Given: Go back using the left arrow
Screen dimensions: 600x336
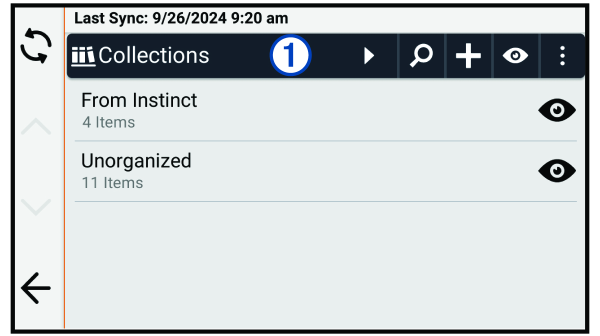Looking at the screenshot, I should click(x=35, y=288).
